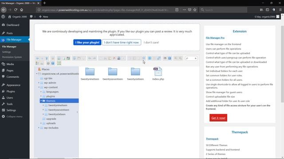
Task: Go up to the parent folder
Action: click(47, 58)
